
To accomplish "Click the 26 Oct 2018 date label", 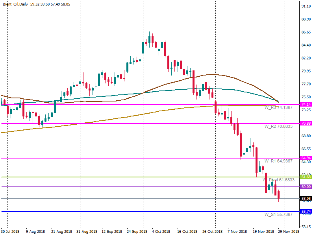I will (212, 232).
